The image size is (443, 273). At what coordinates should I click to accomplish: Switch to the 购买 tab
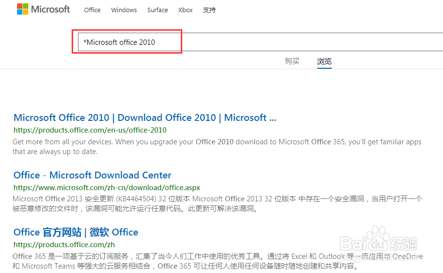(292, 61)
